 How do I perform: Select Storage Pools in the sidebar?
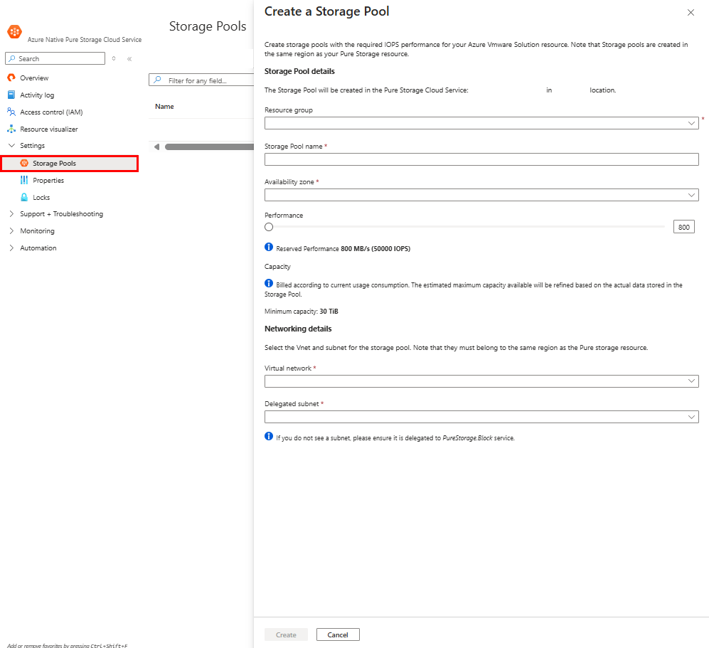click(54, 163)
